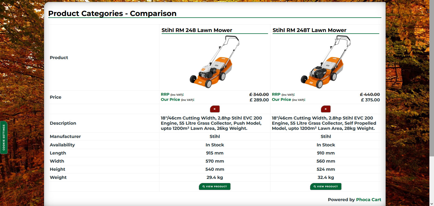Click the 524 mm height value

325,169
